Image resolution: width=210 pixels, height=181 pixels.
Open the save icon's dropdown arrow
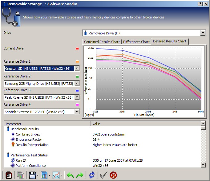pyautogui.click(x=38, y=175)
